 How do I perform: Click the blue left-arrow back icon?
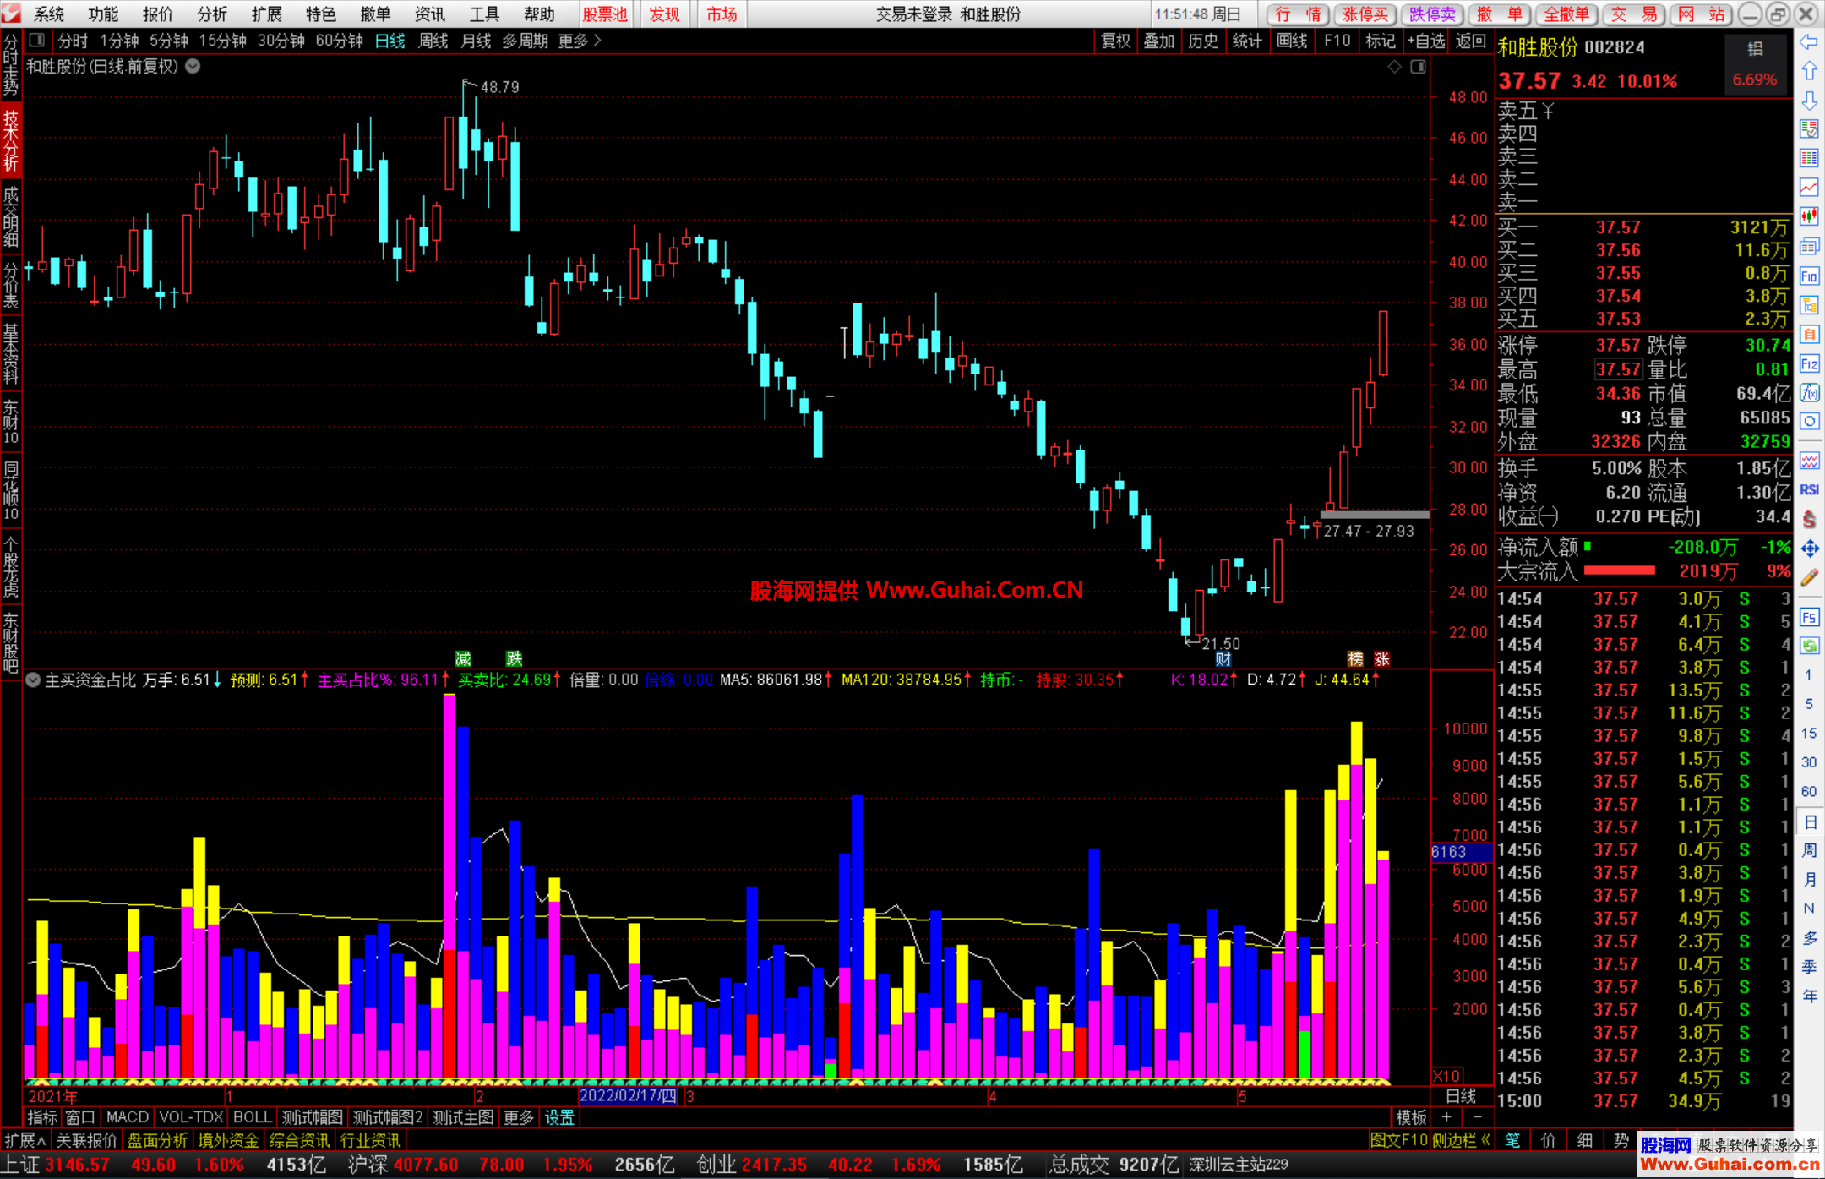tap(1809, 41)
